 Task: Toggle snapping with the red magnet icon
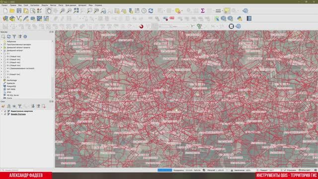141,26
